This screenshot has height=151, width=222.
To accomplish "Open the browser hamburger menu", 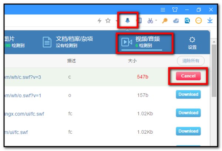I will 163,9.
